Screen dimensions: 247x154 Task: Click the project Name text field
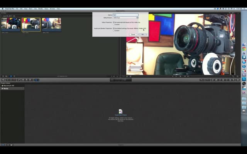click(x=125, y=15)
